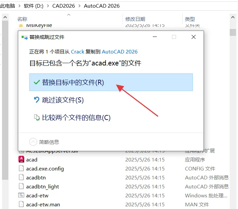Click the file list scrollbar up arrow

click(x=233, y=17)
